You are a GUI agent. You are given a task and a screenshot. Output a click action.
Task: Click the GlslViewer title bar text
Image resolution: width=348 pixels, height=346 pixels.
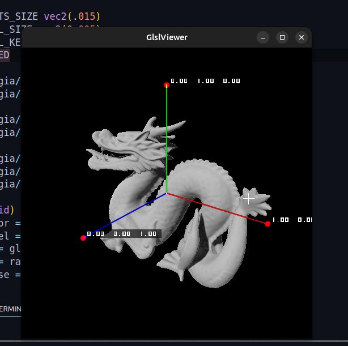[x=167, y=37]
